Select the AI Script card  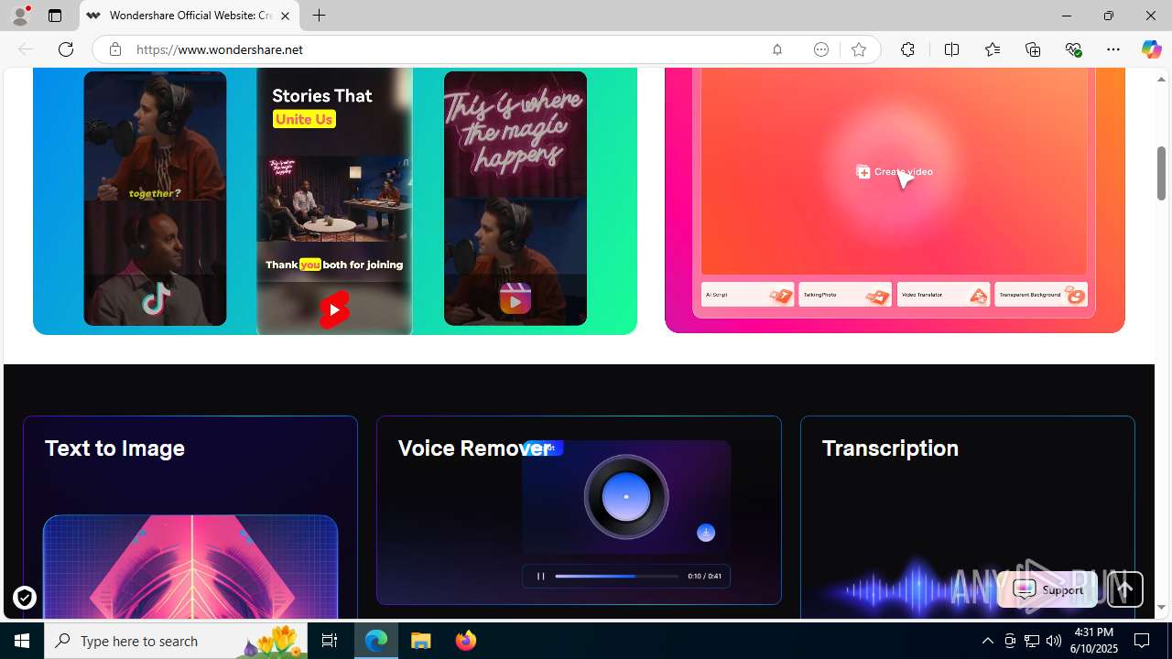coord(748,295)
